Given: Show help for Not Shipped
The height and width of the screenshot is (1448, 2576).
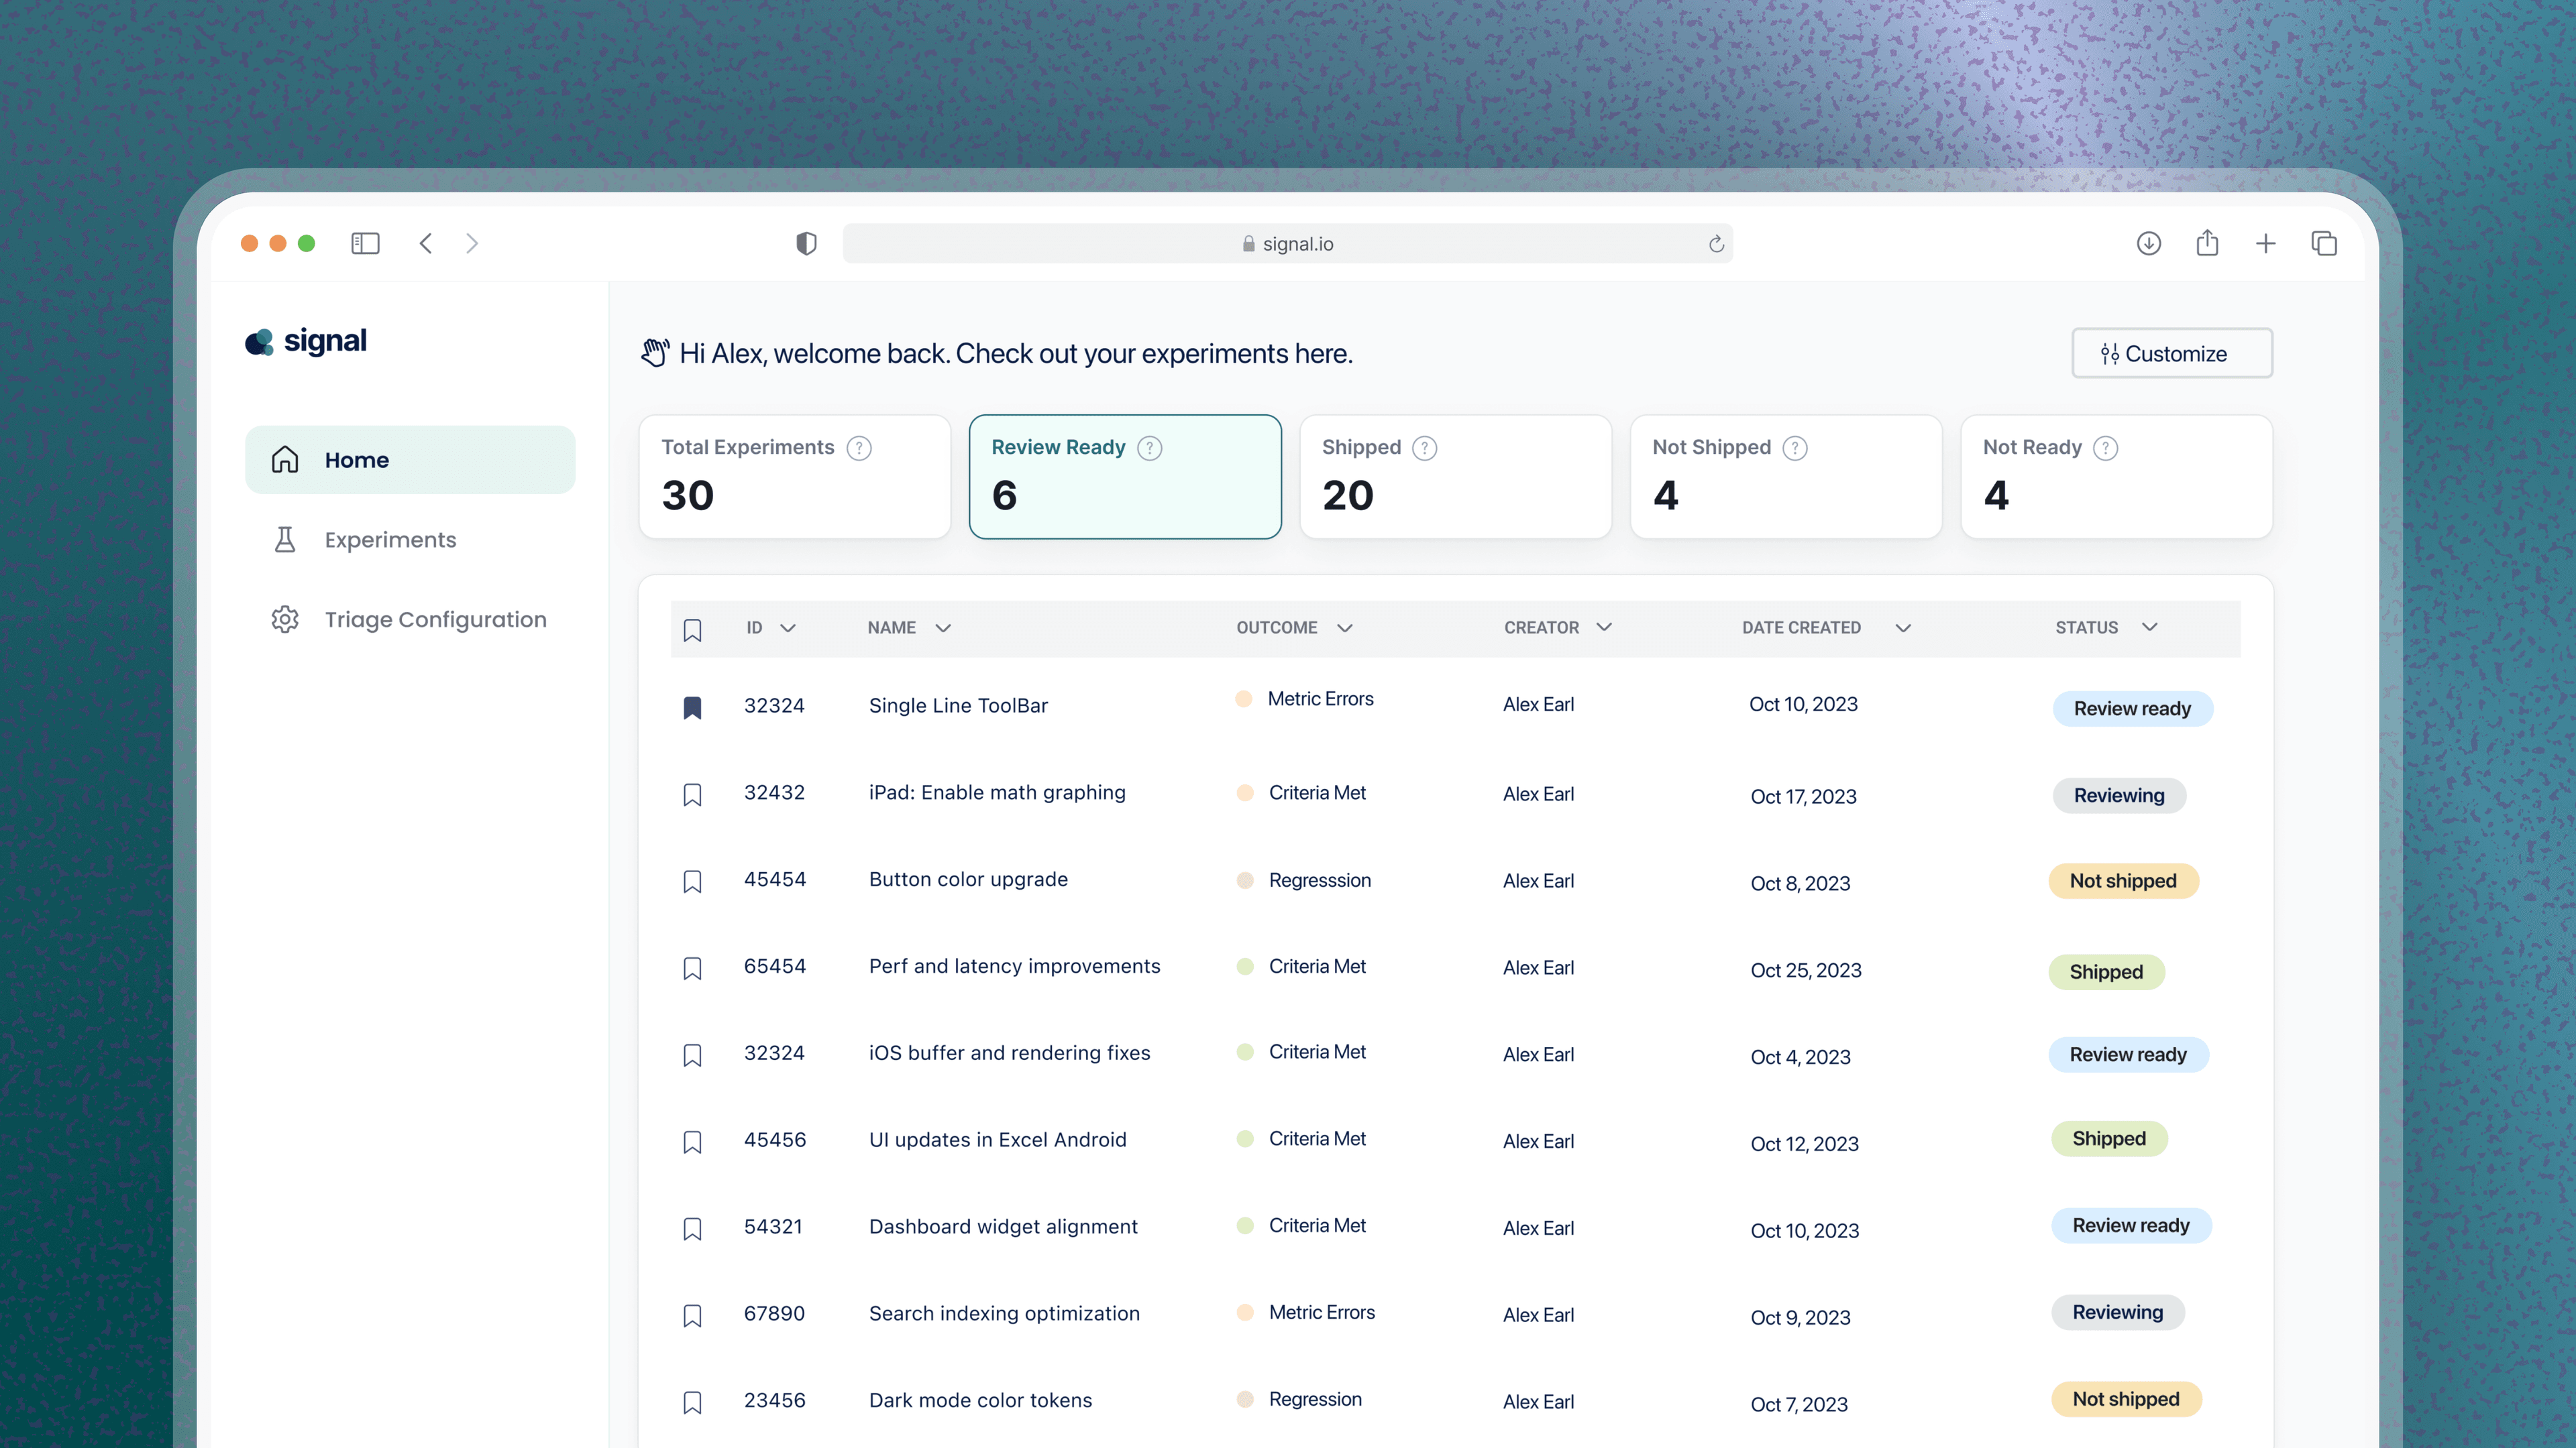Looking at the screenshot, I should pos(1795,448).
